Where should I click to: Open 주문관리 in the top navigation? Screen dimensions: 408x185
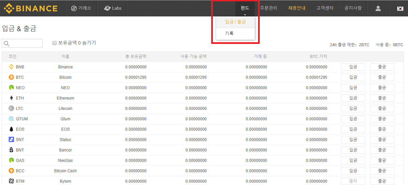click(x=269, y=8)
